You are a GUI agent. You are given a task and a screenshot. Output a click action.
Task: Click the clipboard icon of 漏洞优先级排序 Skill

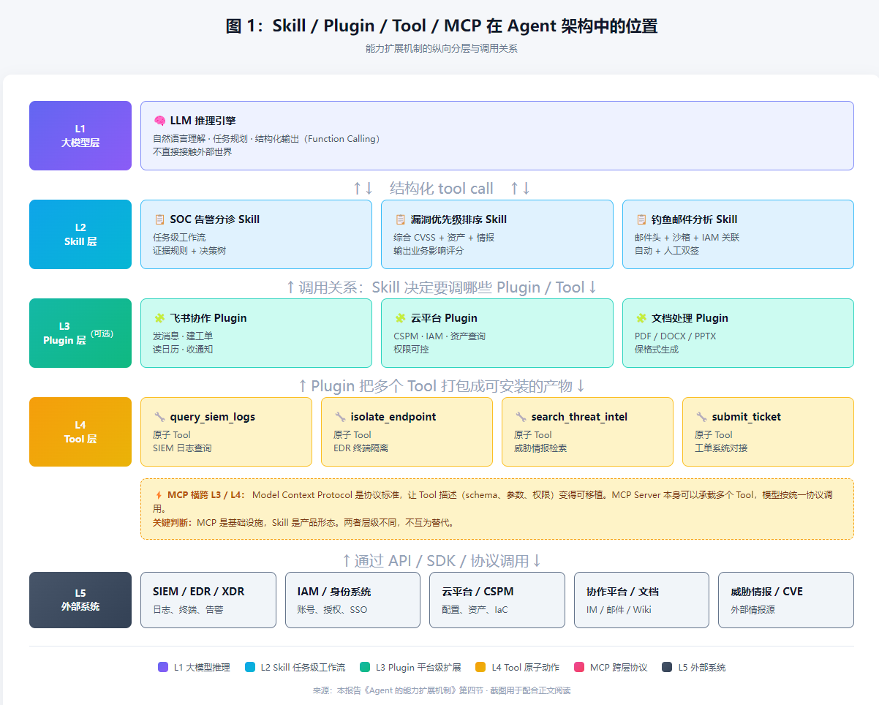click(400, 219)
